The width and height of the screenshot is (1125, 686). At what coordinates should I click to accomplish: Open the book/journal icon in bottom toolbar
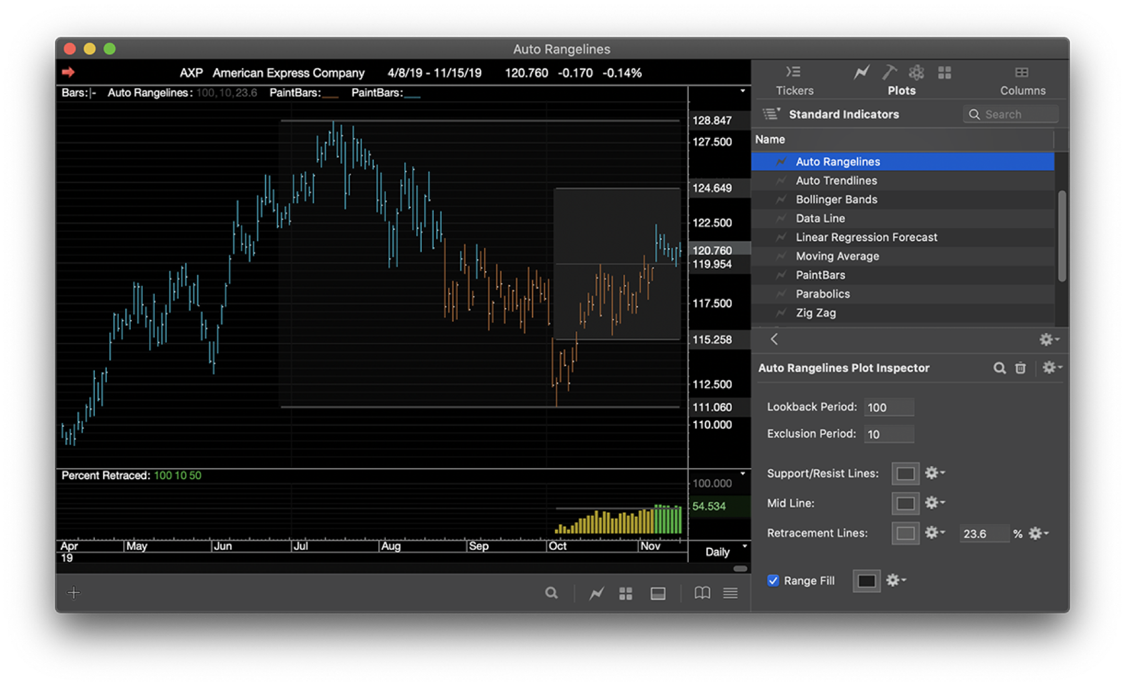[x=701, y=593]
